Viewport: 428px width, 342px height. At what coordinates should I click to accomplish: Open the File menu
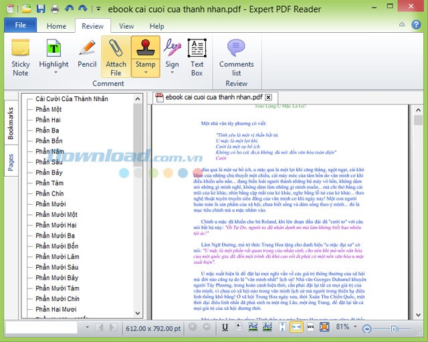coord(21,25)
